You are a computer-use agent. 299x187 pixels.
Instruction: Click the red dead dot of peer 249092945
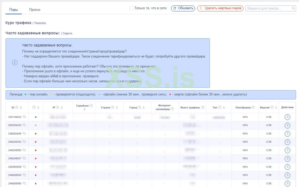[36, 134]
